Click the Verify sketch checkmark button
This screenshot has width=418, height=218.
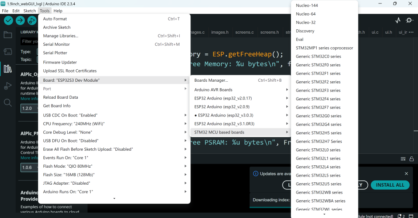coord(9,20)
